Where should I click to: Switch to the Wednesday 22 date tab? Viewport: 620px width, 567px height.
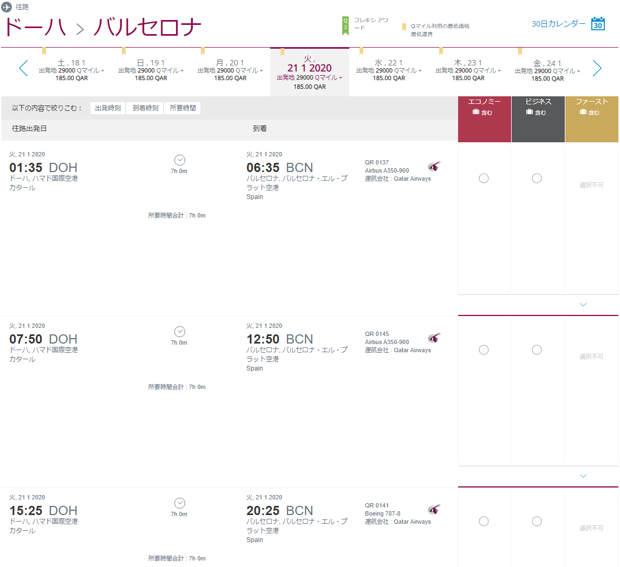(x=389, y=70)
